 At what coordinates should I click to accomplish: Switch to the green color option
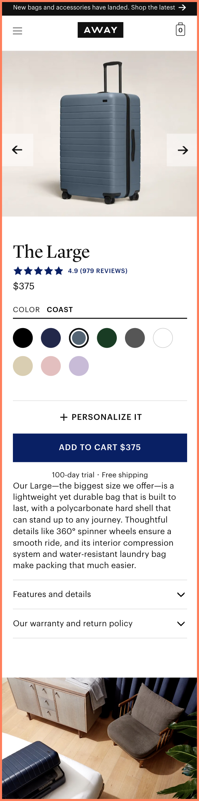(107, 338)
